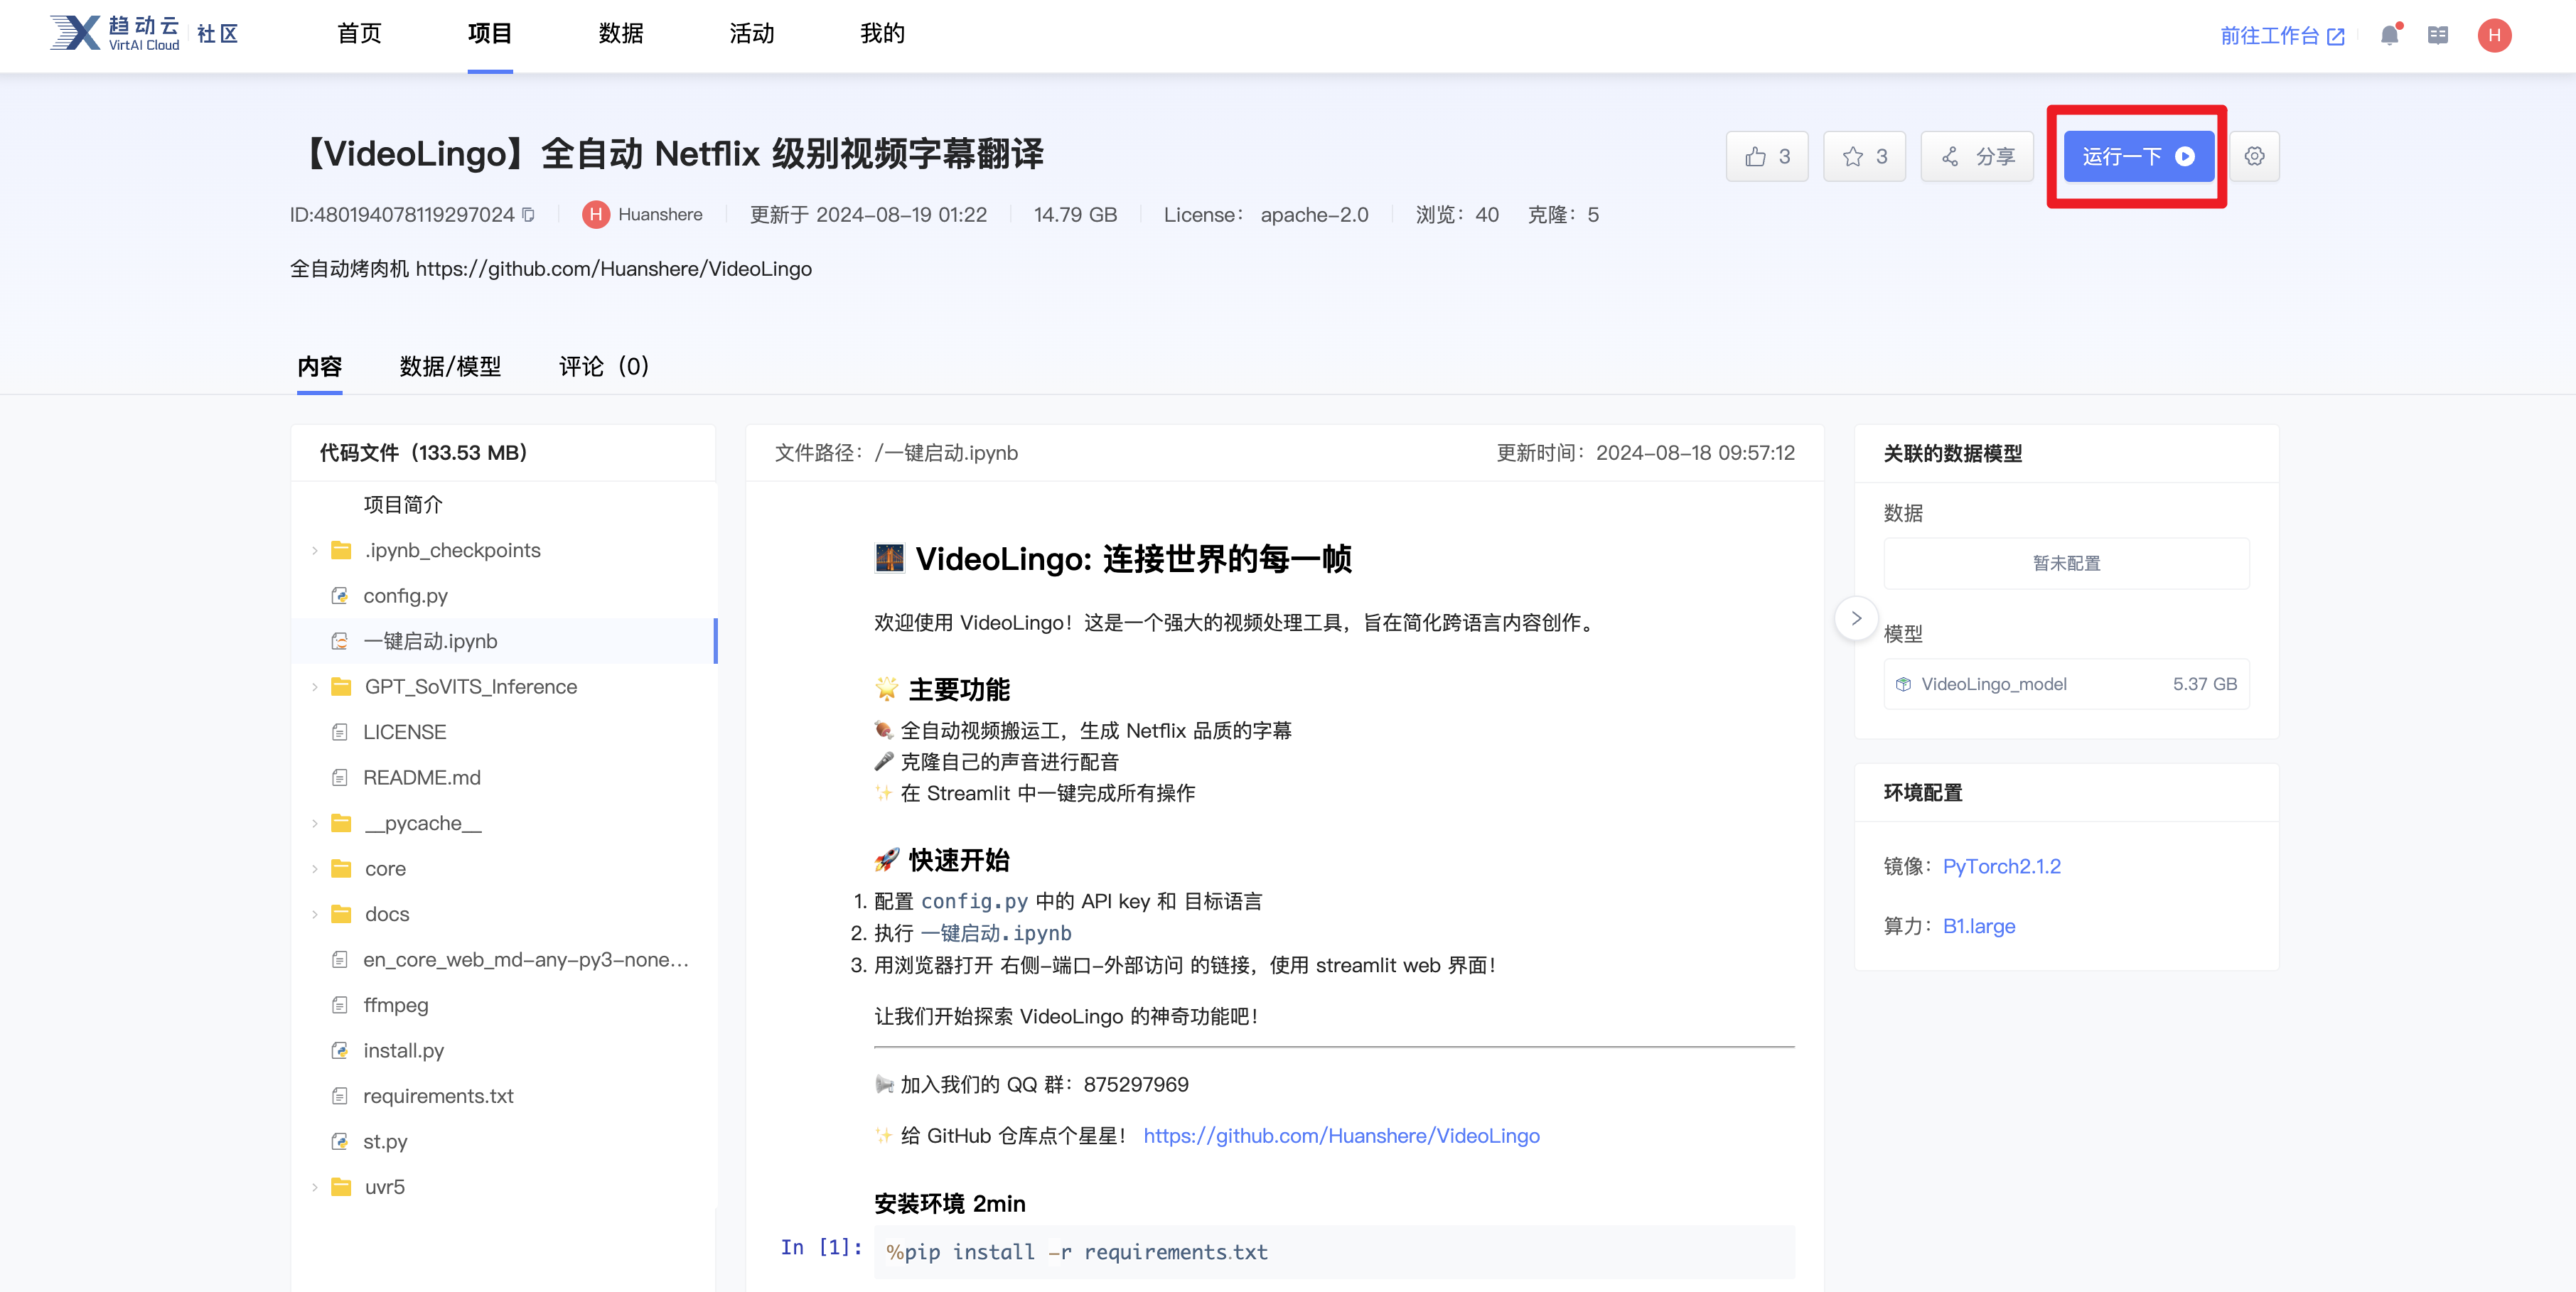Open 我的 in top navigation
The width and height of the screenshot is (2576, 1292).
coord(882,34)
